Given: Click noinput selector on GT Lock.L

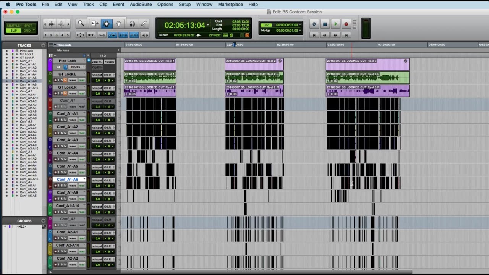Looking at the screenshot, I should click(97, 75).
